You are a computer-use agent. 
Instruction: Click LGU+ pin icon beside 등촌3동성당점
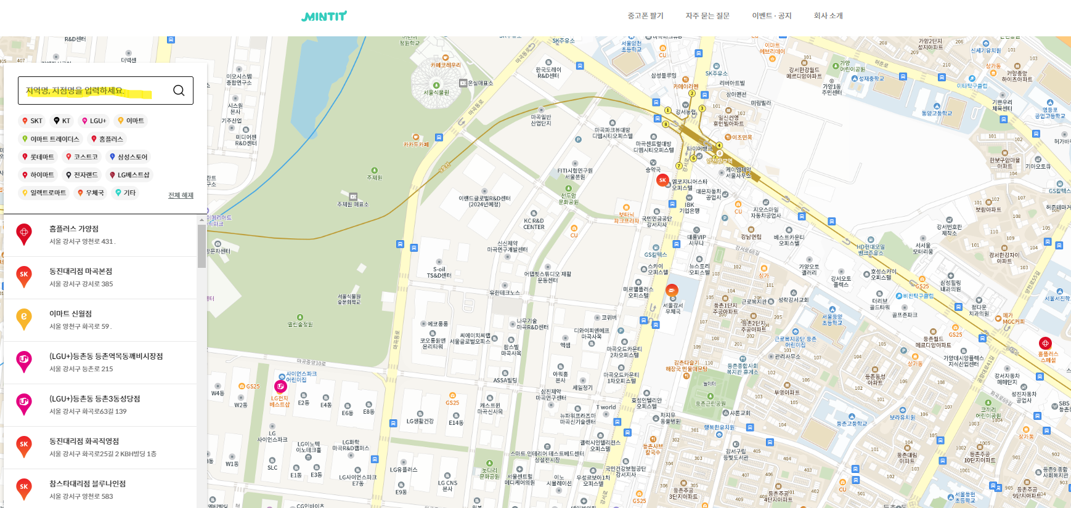24,405
